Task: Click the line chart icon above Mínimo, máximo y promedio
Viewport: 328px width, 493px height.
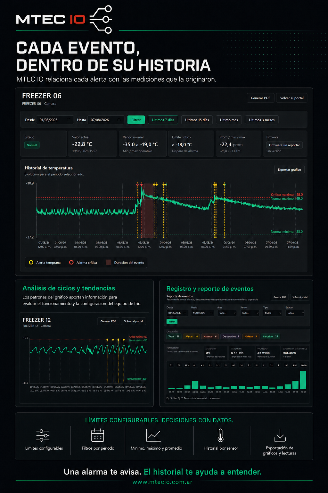Action: tap(153, 435)
